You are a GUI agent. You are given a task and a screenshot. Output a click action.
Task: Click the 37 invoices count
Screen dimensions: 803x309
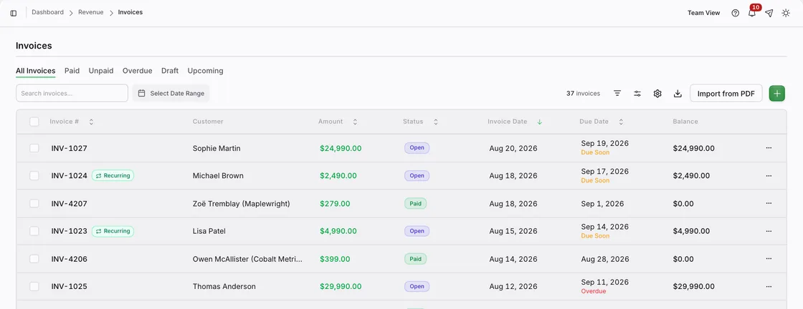(583, 94)
